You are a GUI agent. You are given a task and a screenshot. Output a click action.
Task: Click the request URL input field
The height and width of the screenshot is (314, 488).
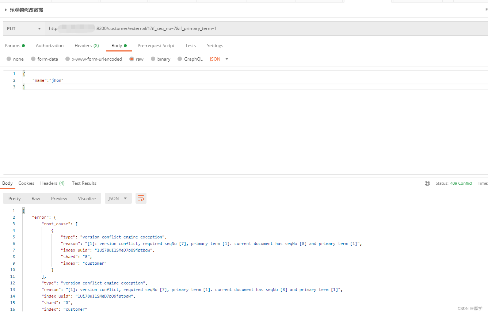[x=267, y=28]
